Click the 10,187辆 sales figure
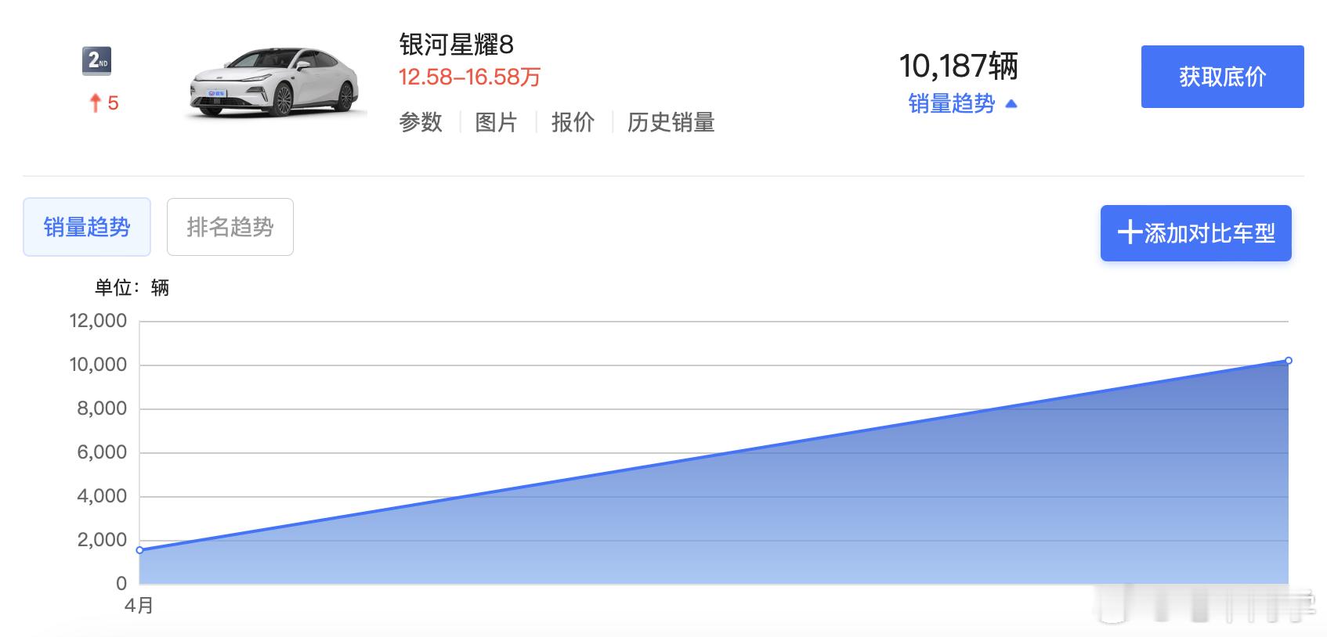 point(958,66)
